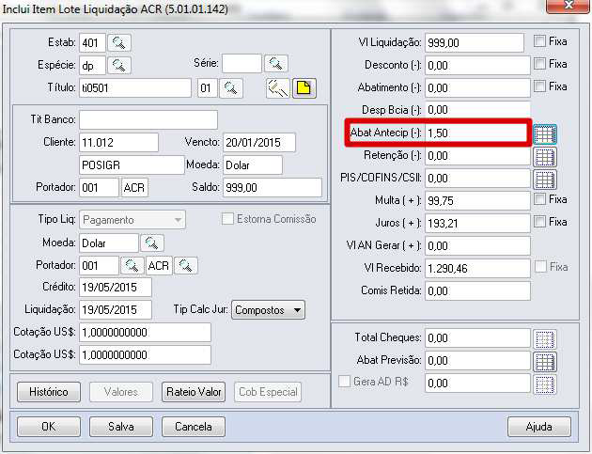Image resolution: width=592 pixels, height=454 pixels.
Task: Click the Cob Especial button
Action: [268, 392]
